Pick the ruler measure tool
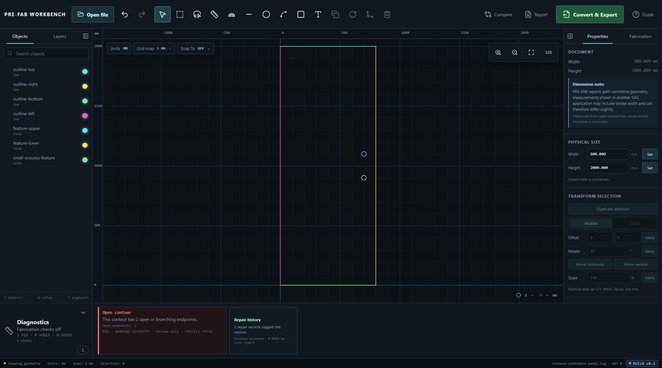The height and width of the screenshot is (368, 662). [x=214, y=14]
